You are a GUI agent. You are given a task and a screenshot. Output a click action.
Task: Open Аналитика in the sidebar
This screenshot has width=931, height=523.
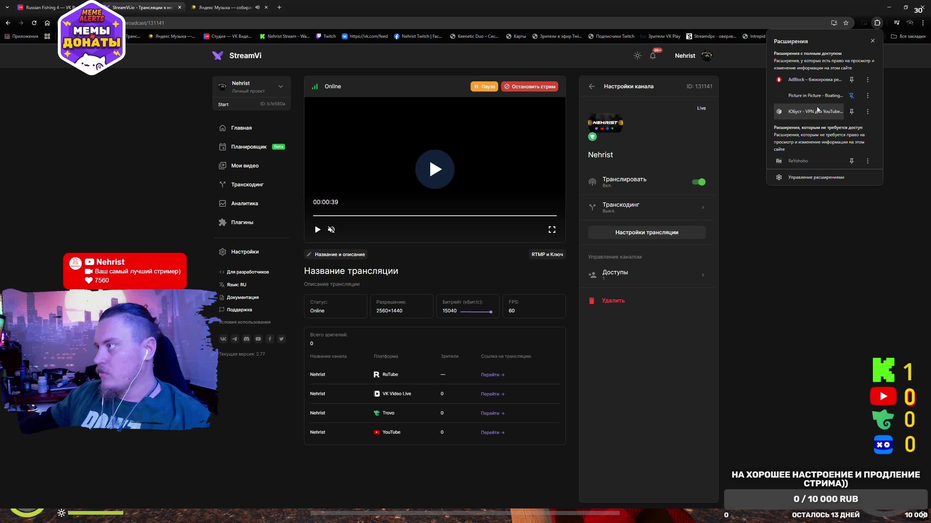click(244, 203)
